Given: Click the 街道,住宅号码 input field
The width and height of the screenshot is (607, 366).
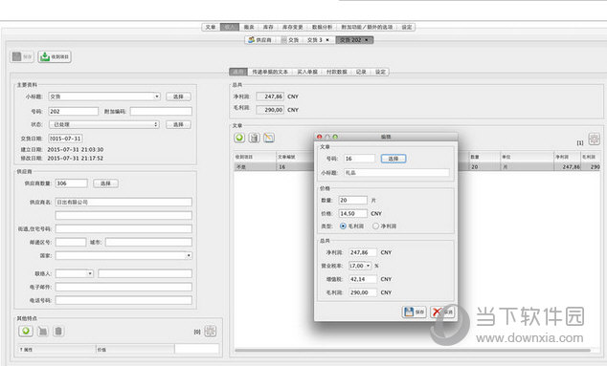Looking at the screenshot, I should (x=124, y=228).
